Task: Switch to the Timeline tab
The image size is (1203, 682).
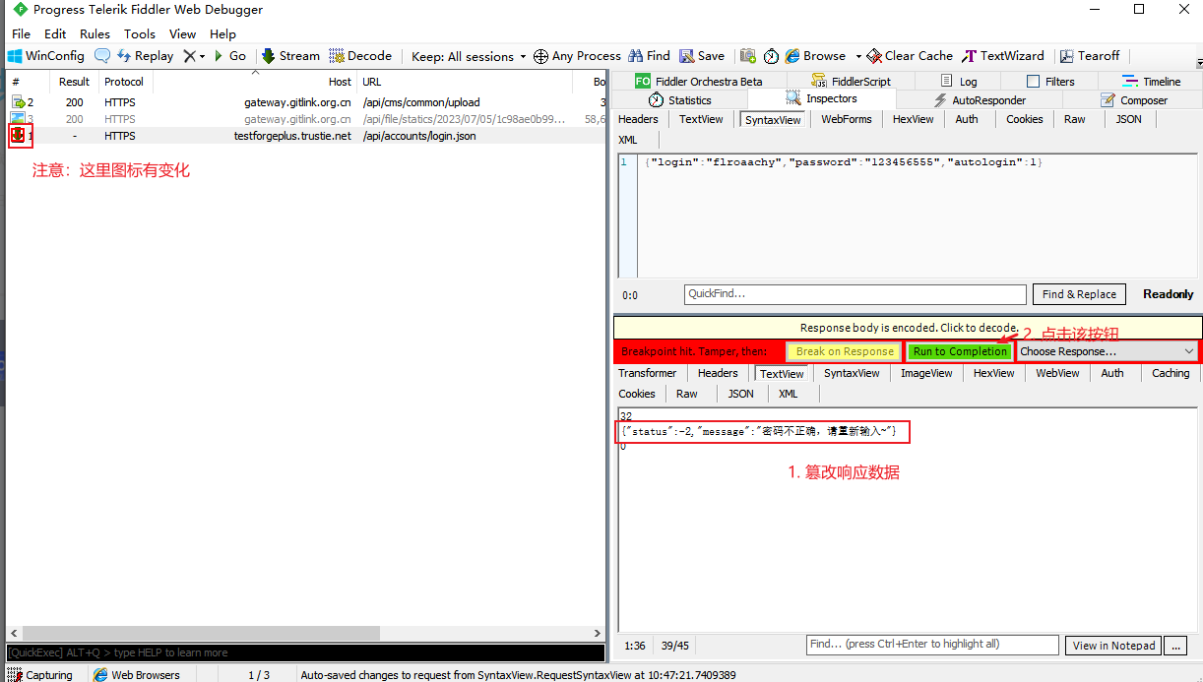Action: 1152,81
